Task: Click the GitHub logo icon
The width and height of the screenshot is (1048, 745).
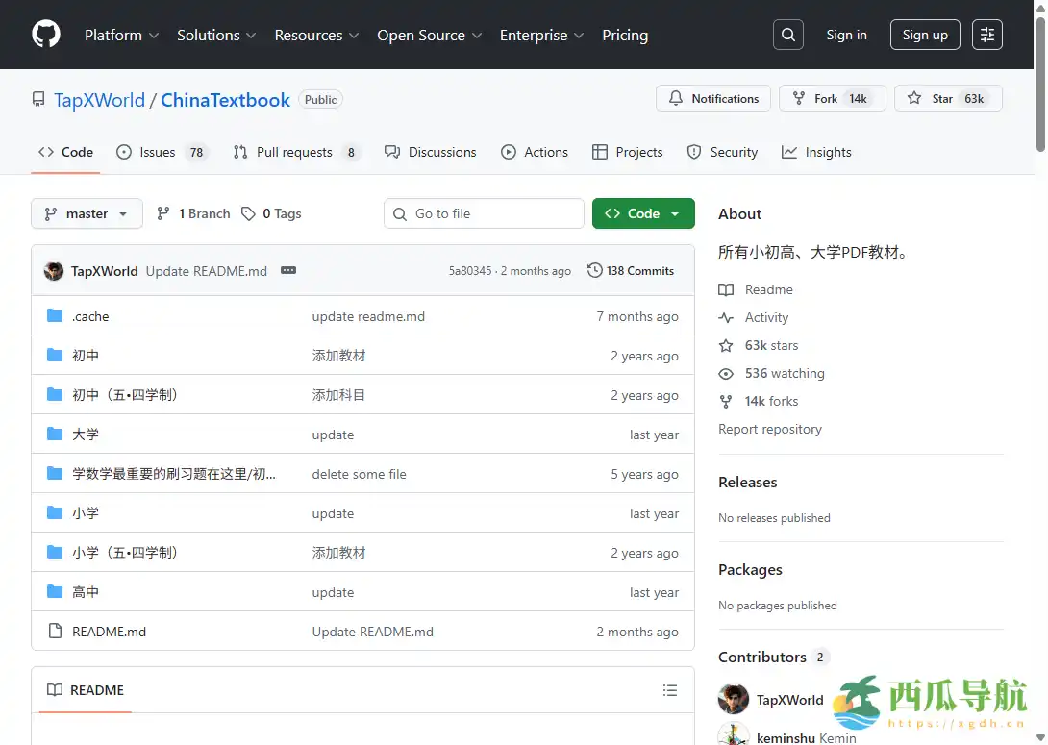Action: click(x=45, y=35)
